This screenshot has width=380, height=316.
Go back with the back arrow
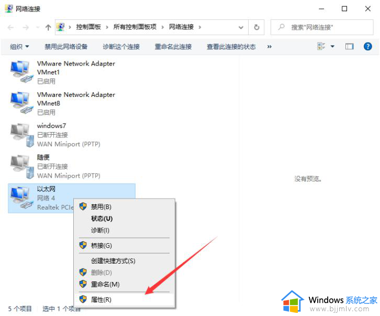point(10,27)
